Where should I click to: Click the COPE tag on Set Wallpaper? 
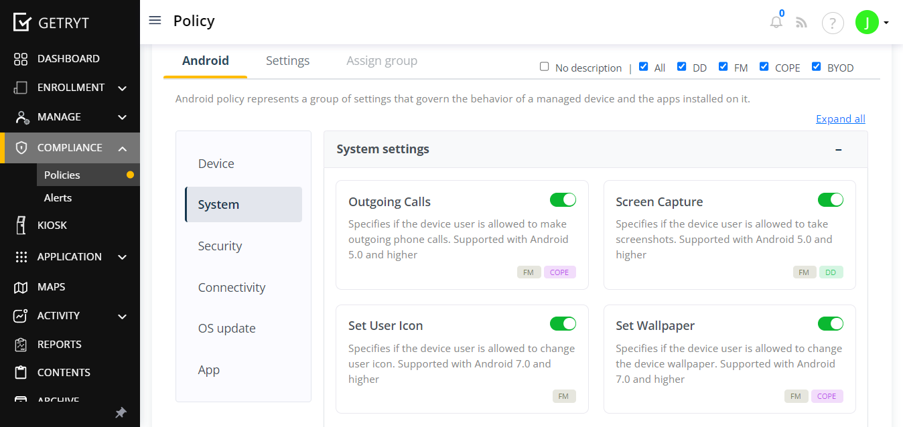[x=827, y=396]
